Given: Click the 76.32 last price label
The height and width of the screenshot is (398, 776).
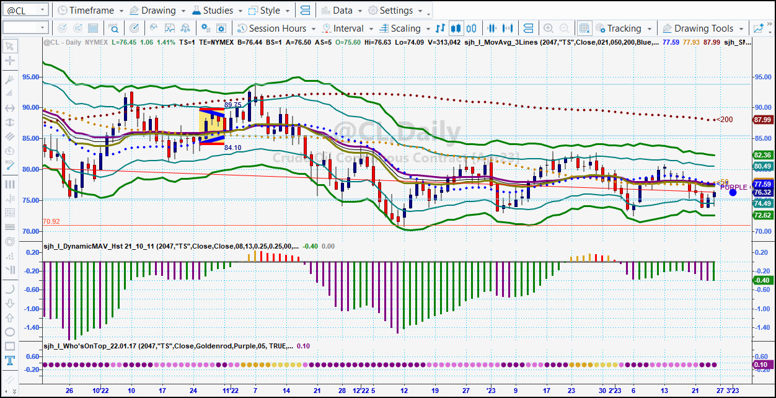Looking at the screenshot, I should [x=763, y=192].
